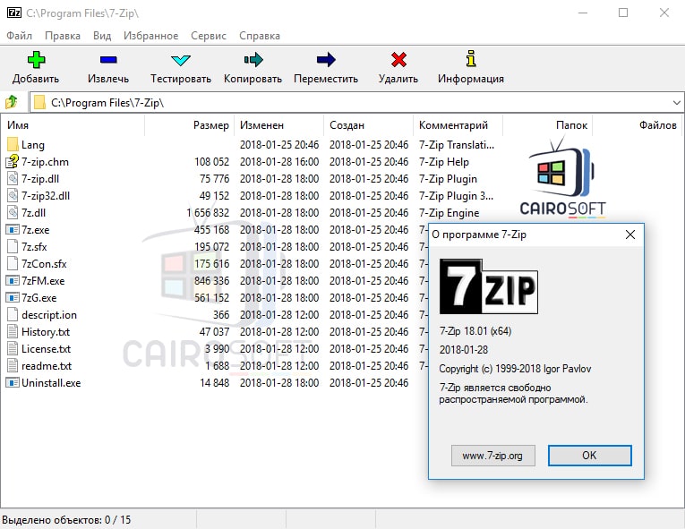
Task: Sort by the Комментарий column header
Action: (x=458, y=125)
